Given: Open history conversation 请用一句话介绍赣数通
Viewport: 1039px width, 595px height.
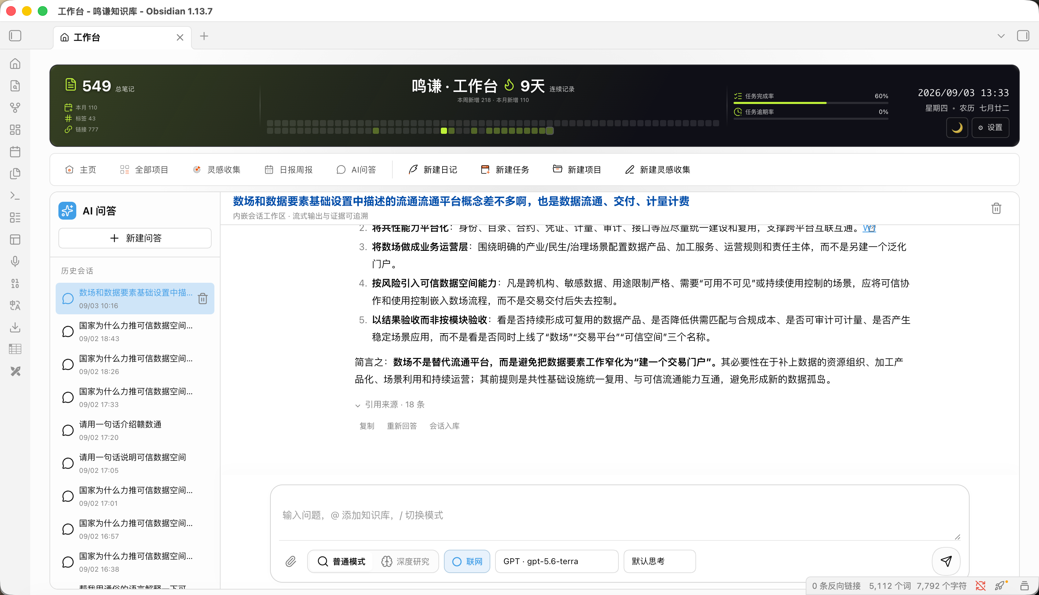Looking at the screenshot, I should [x=135, y=430].
